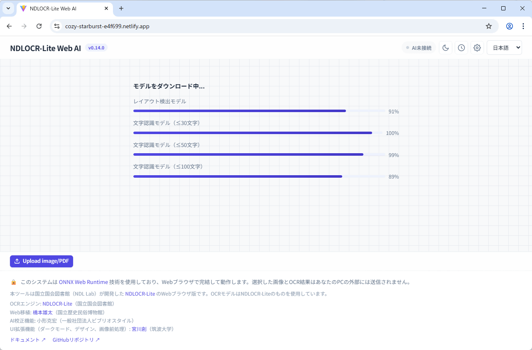Open settings via the gear icon

[x=477, y=48]
